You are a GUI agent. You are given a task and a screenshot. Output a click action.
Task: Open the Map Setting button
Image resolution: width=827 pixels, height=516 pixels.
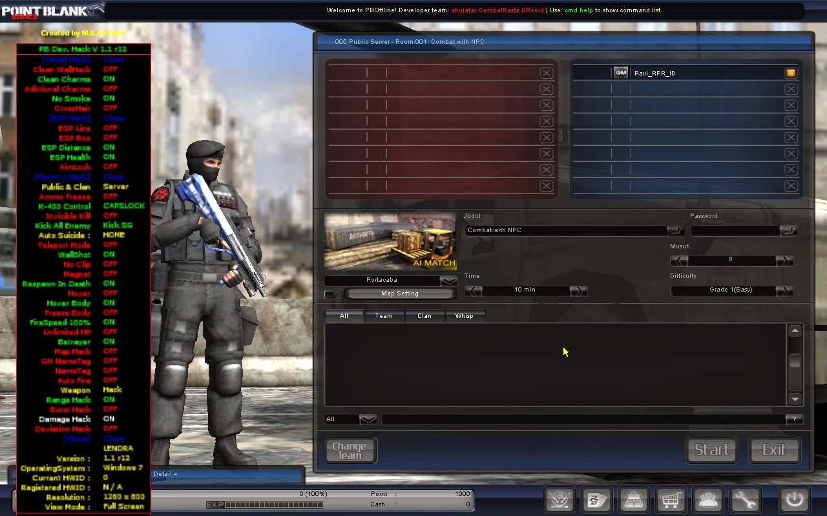tap(399, 294)
